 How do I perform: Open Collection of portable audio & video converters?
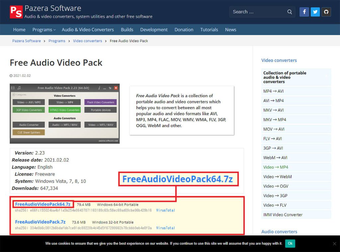pyautogui.click(x=296, y=77)
